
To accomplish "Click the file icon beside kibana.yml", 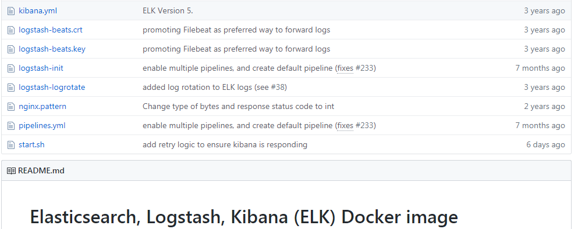I will pos(11,11).
